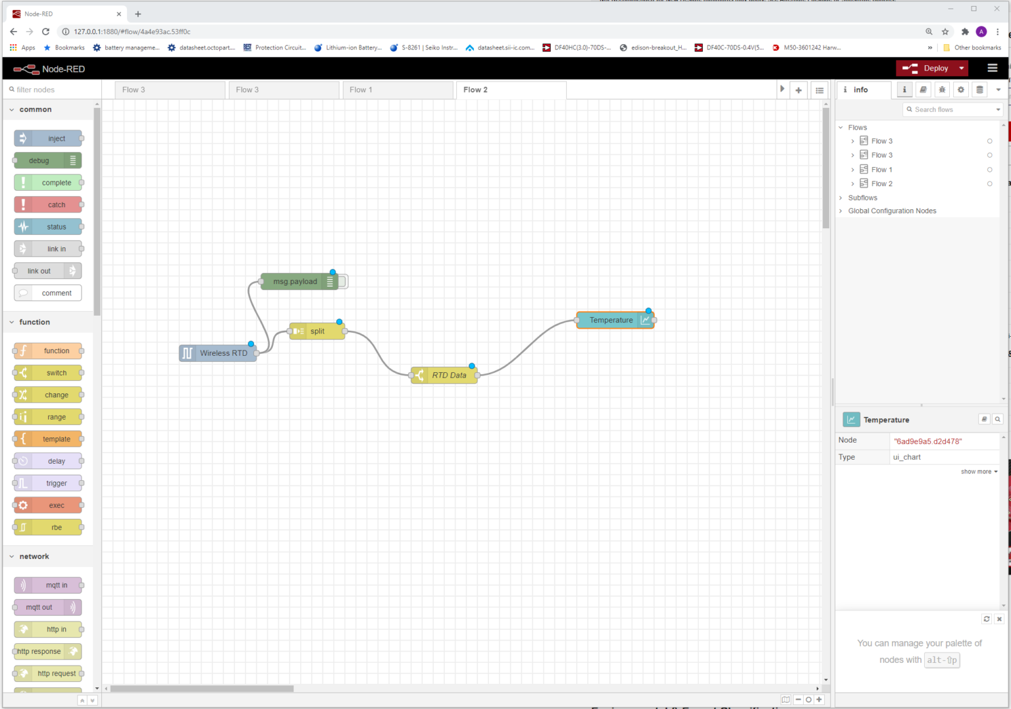Open the help sidebar tab (book icon)

[x=923, y=89]
